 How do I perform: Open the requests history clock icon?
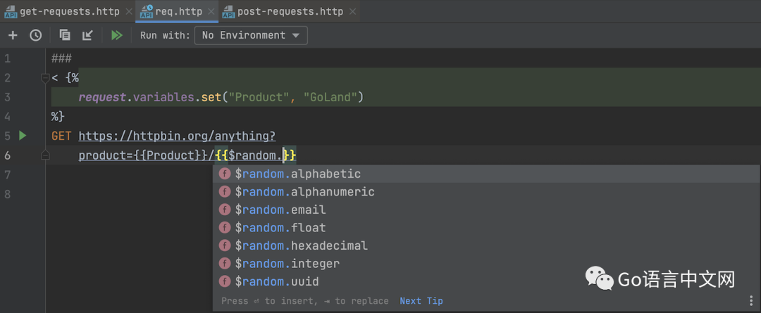pyautogui.click(x=35, y=35)
